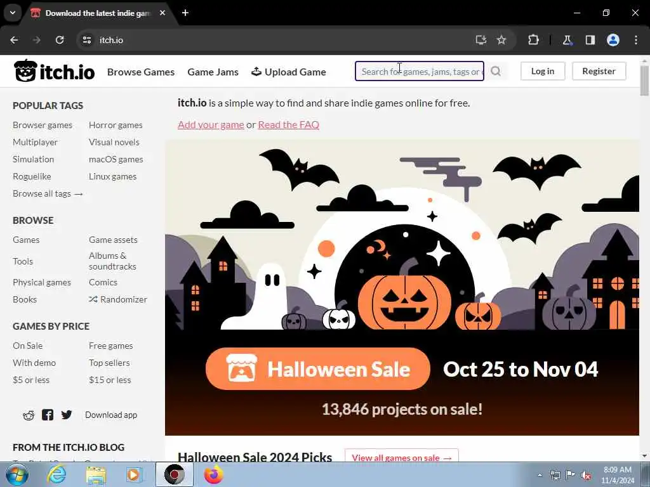Open Simulation tag
The width and height of the screenshot is (650, 487).
[x=33, y=159]
